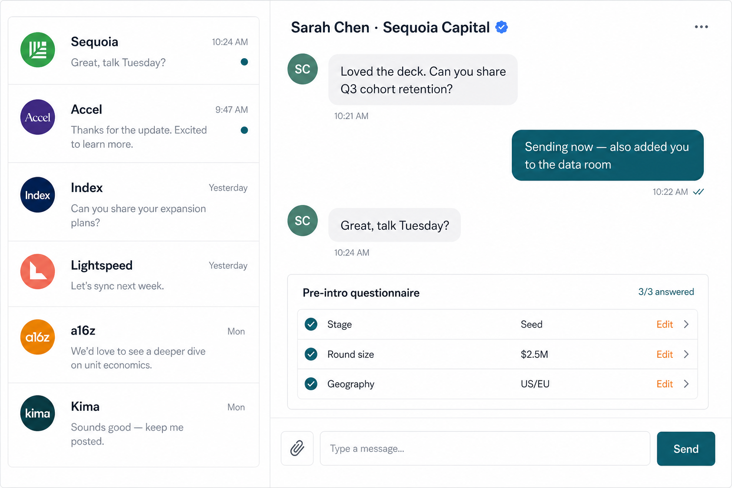The width and height of the screenshot is (732, 488).
Task: Click the Type a message input field
Action: 485,448
